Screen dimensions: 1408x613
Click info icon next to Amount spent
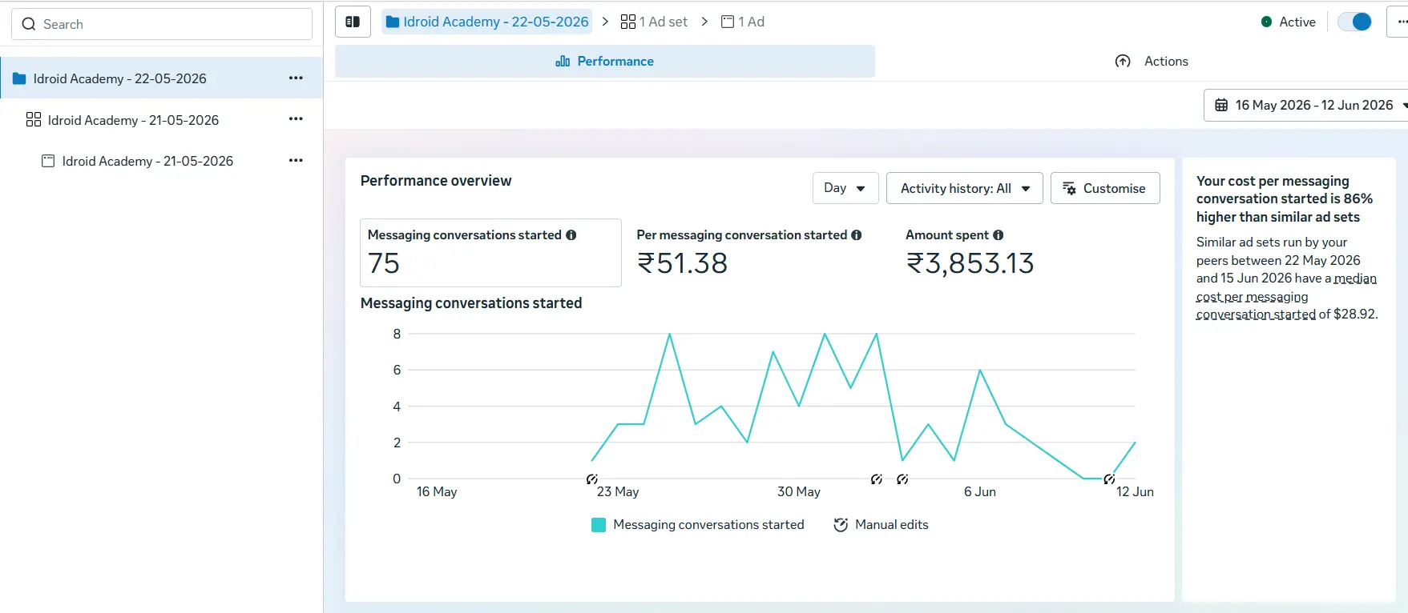999,235
